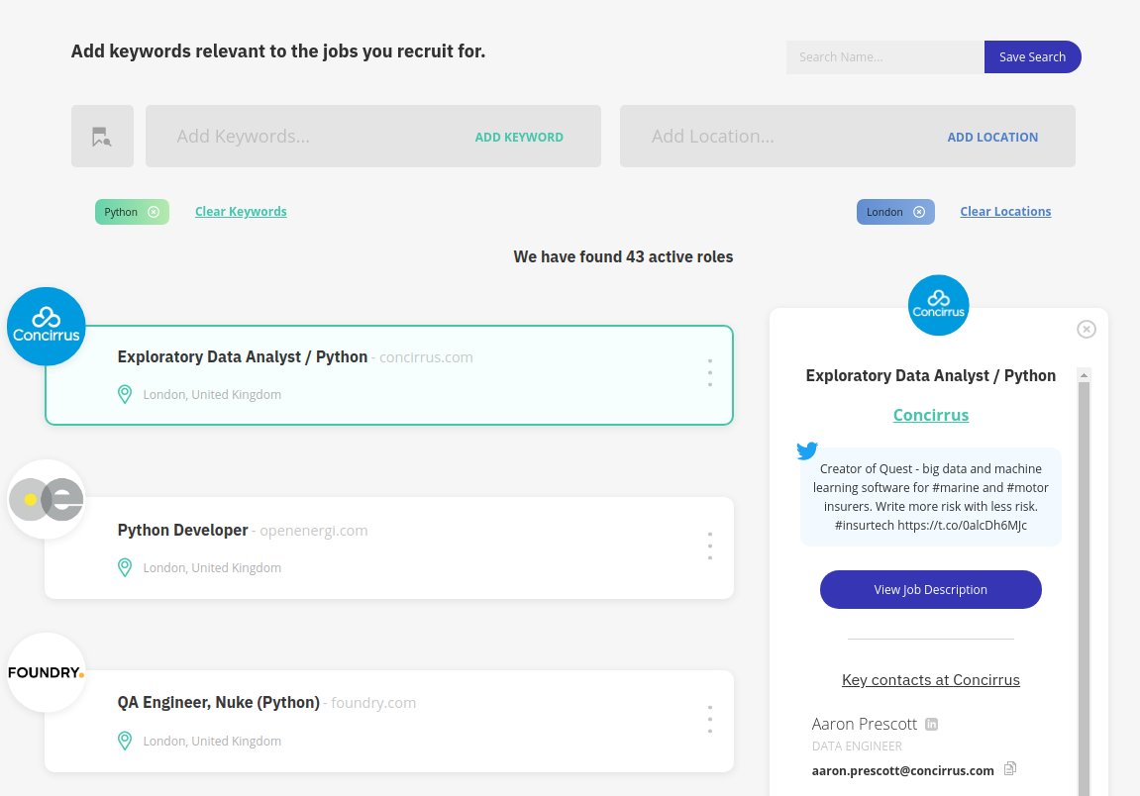Screen dimensions: 1140x796
Task: Click the Concirrus tweet description text
Action: pos(931,497)
